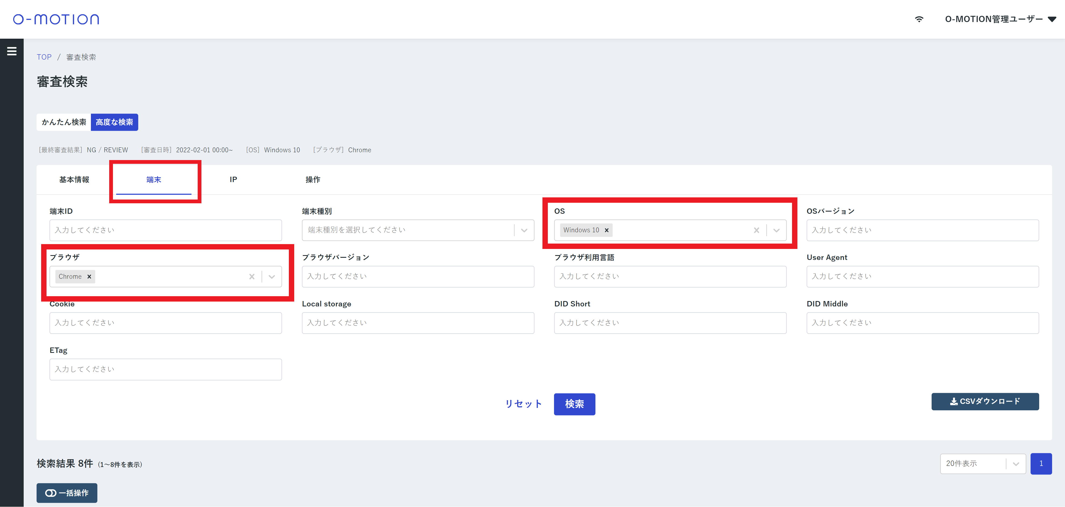Click the wifi status icon
The height and width of the screenshot is (507, 1065).
[x=919, y=19]
